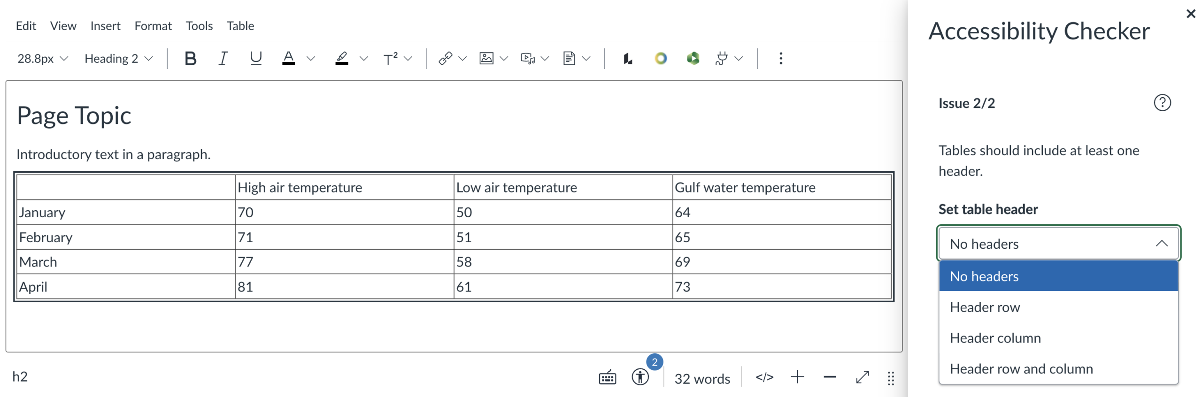Toggle italic formatting
Viewport: 1202px width, 397px height.
[223, 59]
